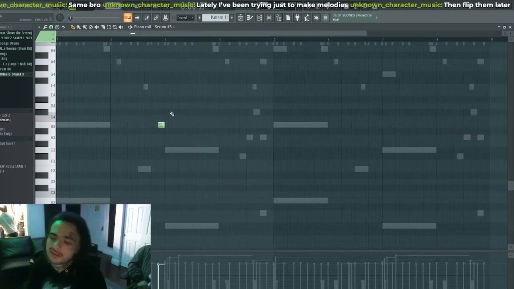Add new pattern with plus button
Screen dimensions: 514x289
[232, 18]
